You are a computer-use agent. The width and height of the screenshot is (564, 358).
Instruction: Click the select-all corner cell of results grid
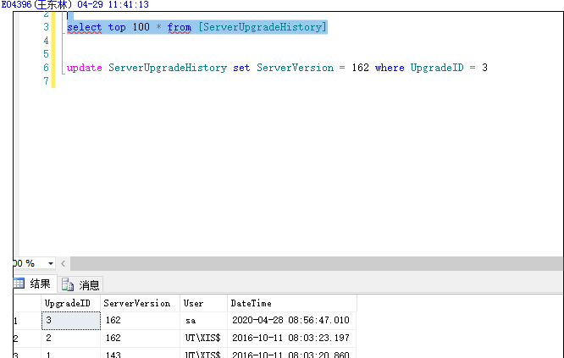click(26, 303)
